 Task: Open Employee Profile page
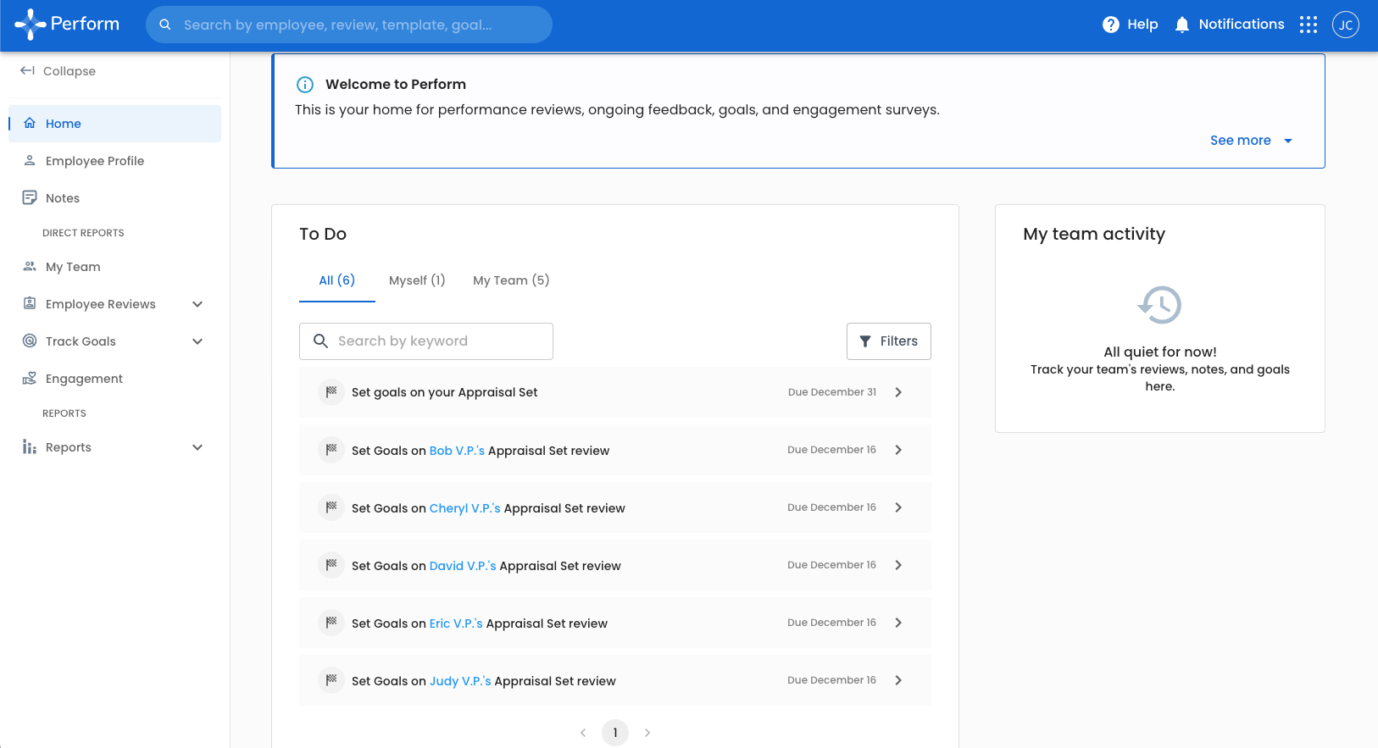pyautogui.click(x=115, y=161)
